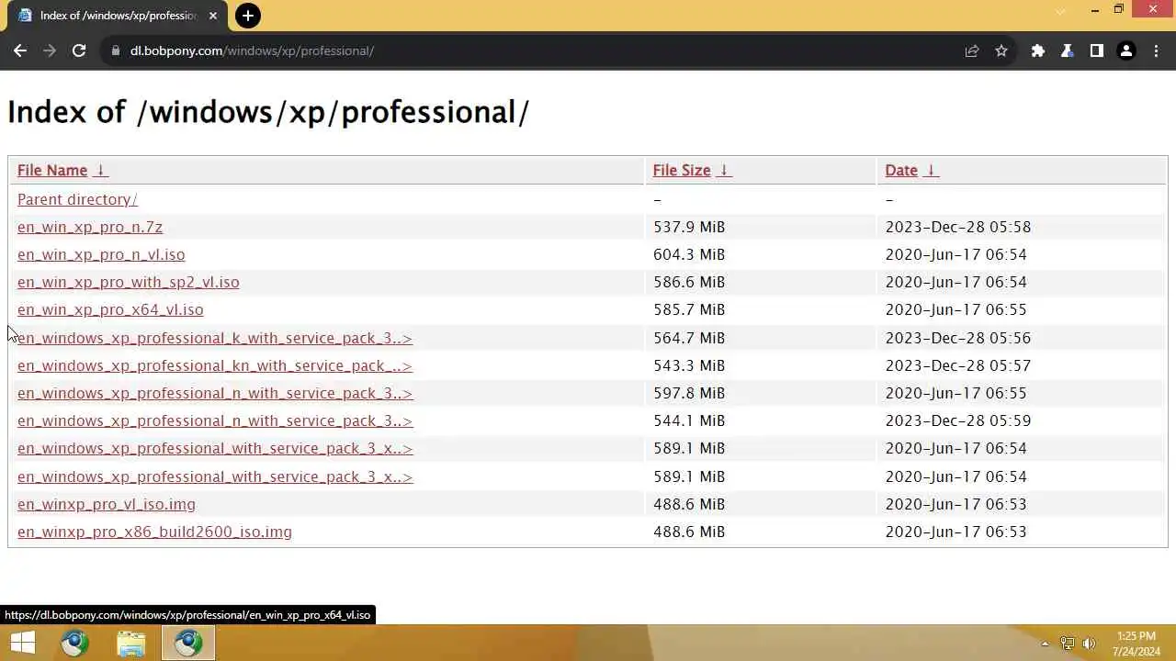This screenshot has height=661, width=1176.
Task: Open the volume speaker tray icon
Action: tap(1090, 644)
